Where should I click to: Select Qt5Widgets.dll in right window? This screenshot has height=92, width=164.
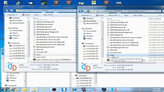(116, 35)
